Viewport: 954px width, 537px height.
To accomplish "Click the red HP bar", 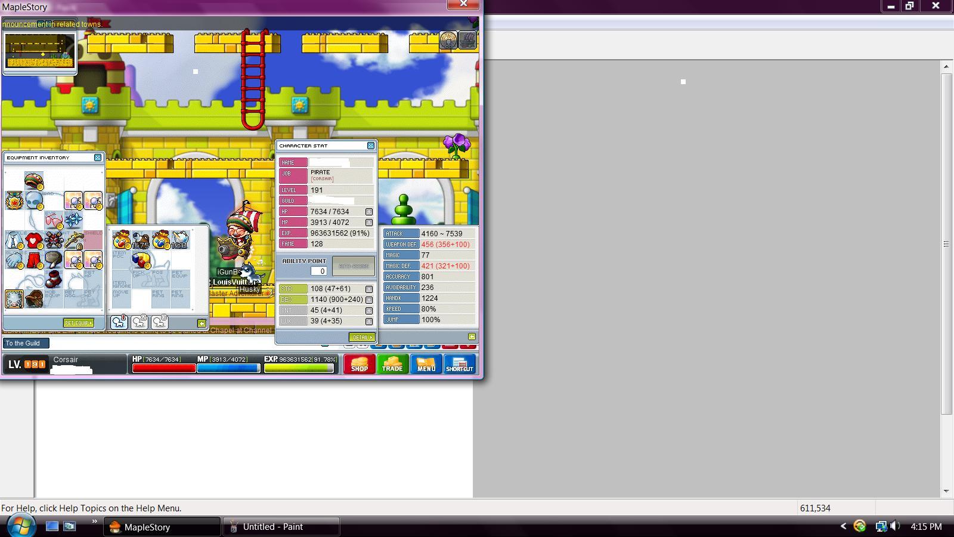I will coord(164,368).
